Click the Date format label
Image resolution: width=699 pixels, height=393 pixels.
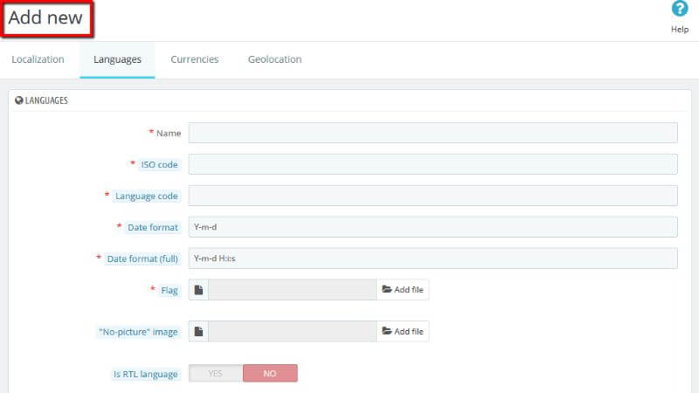(152, 227)
